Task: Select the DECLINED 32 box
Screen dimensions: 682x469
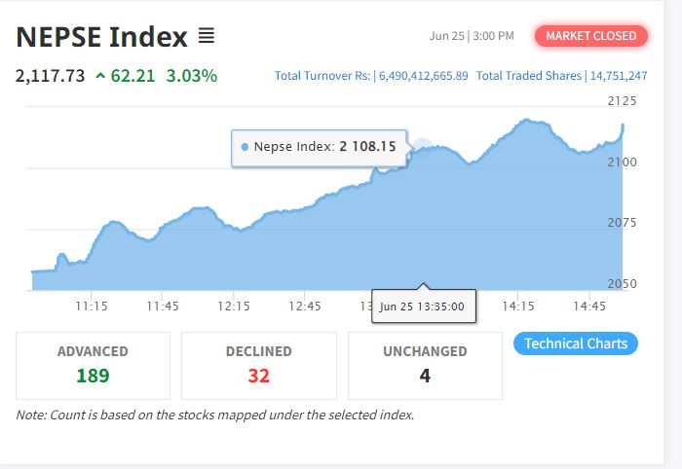Action: coord(259,366)
